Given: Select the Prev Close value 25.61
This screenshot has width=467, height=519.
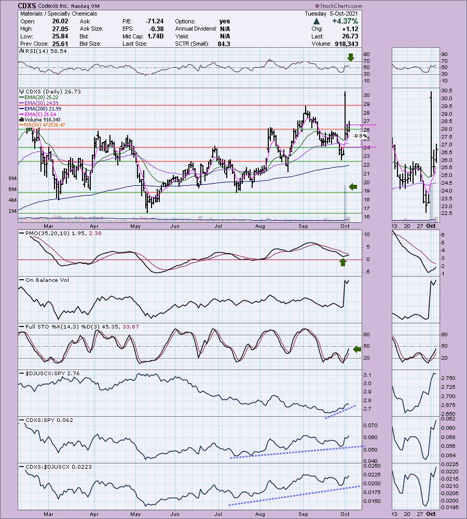Looking at the screenshot, I should pos(60,44).
